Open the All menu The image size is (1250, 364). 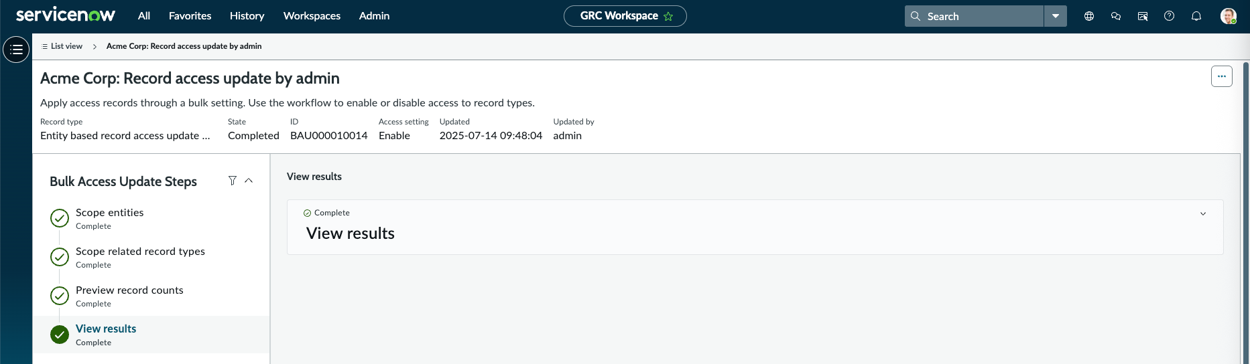point(144,15)
